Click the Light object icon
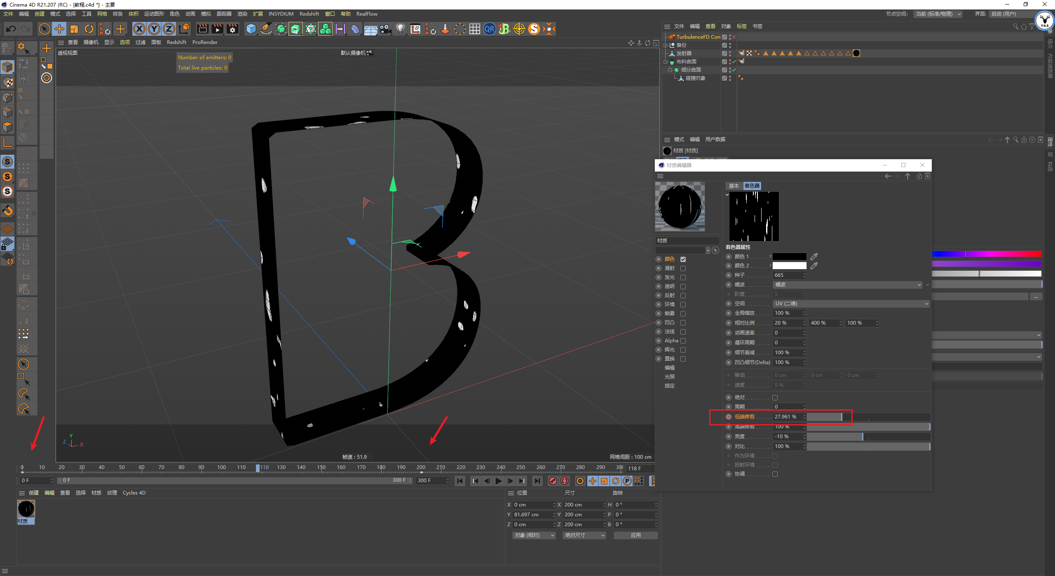 coord(400,29)
